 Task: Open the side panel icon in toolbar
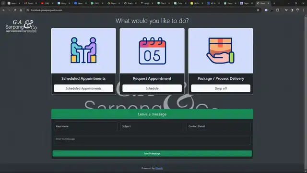pyautogui.click(x=292, y=10)
